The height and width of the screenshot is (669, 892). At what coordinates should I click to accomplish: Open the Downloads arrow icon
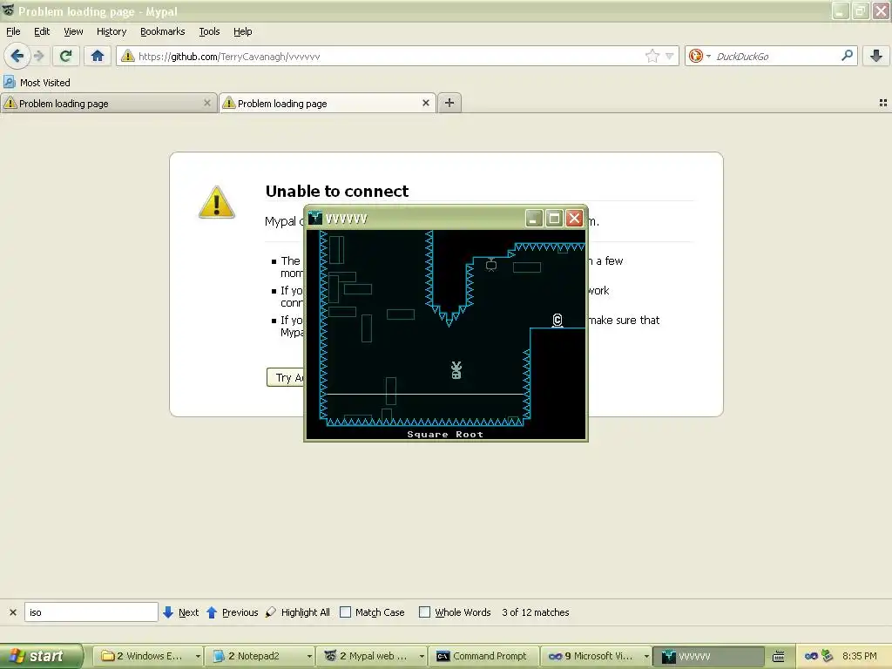[x=876, y=56]
